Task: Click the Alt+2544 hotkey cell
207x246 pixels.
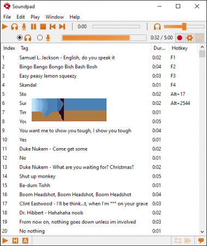Action: [x=180, y=103]
